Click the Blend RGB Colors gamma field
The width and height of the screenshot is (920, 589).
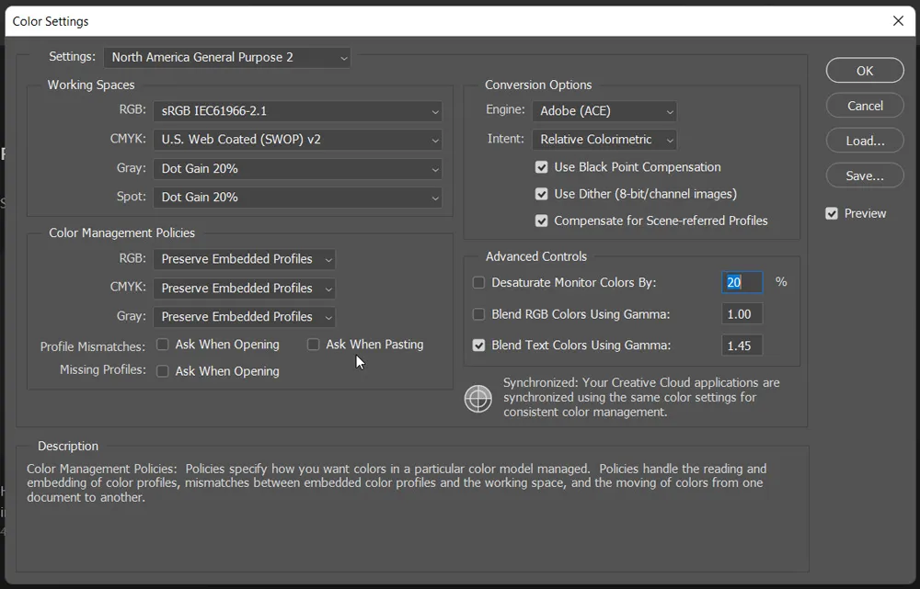click(x=742, y=314)
